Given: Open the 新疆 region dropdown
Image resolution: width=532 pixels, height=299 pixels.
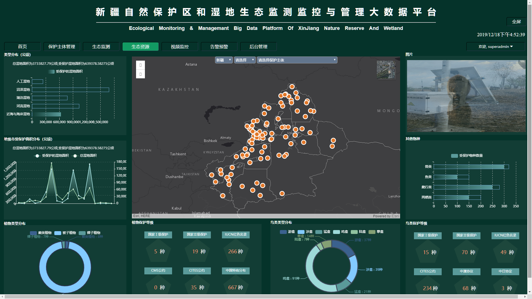Looking at the screenshot, I should (x=224, y=60).
